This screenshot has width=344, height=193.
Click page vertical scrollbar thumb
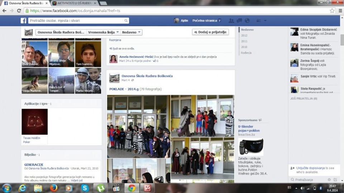click(342, 39)
